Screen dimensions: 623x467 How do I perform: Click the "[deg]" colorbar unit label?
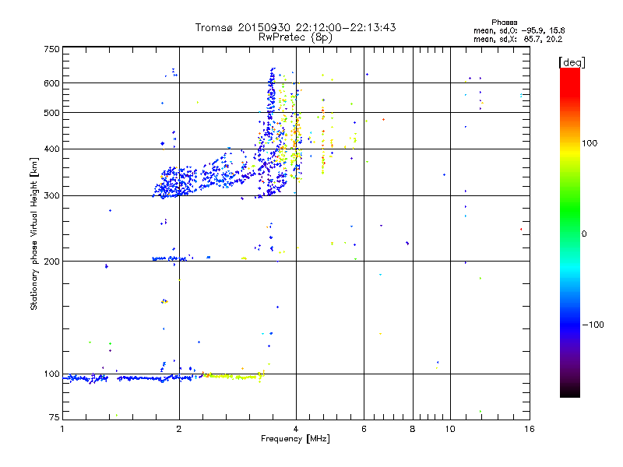pyautogui.click(x=572, y=62)
